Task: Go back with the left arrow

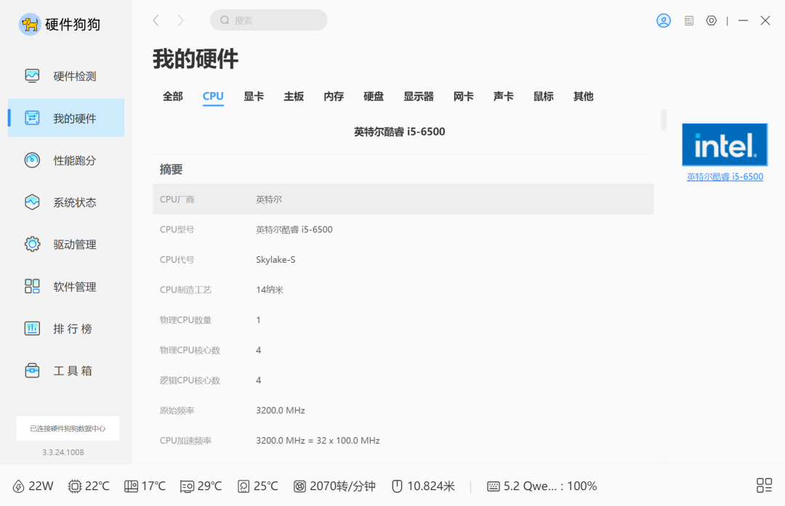Action: pyautogui.click(x=156, y=20)
